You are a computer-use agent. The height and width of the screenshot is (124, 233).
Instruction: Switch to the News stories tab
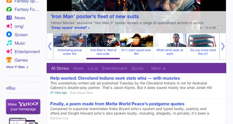(78, 68)
